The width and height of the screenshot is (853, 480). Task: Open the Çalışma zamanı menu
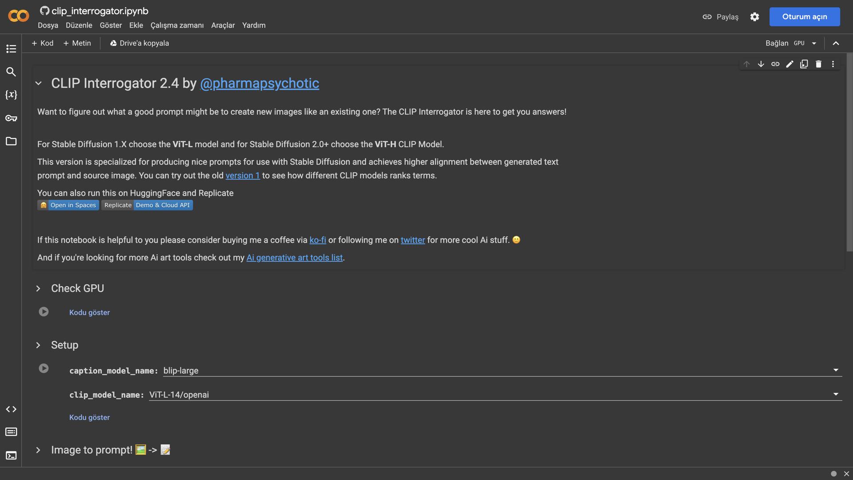[x=177, y=25]
